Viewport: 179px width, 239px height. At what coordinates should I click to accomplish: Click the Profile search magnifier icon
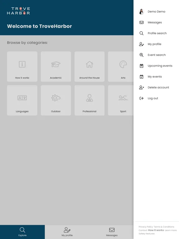pyautogui.click(x=141, y=33)
